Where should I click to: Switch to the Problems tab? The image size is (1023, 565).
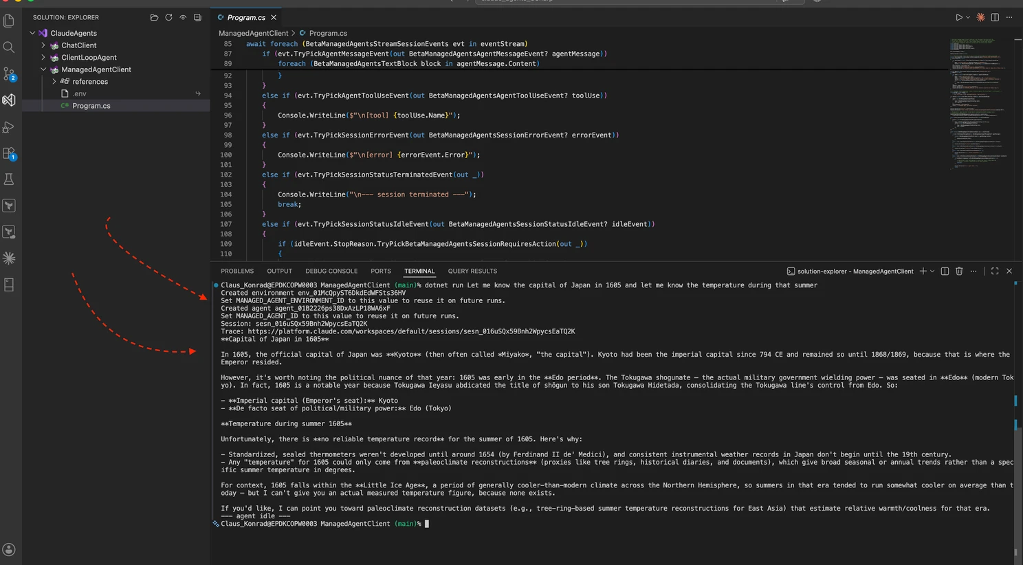pyautogui.click(x=237, y=271)
